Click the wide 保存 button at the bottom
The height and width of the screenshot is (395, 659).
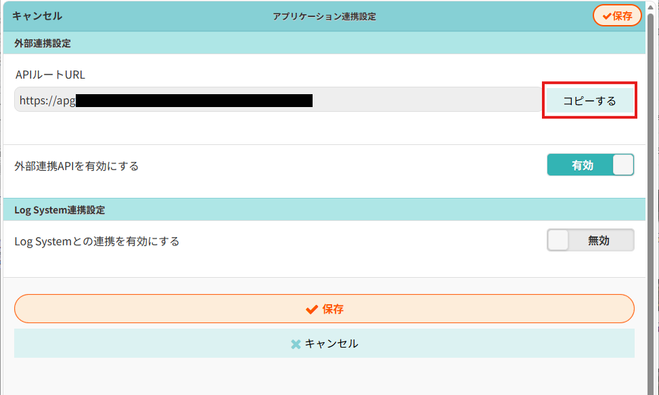pos(324,309)
